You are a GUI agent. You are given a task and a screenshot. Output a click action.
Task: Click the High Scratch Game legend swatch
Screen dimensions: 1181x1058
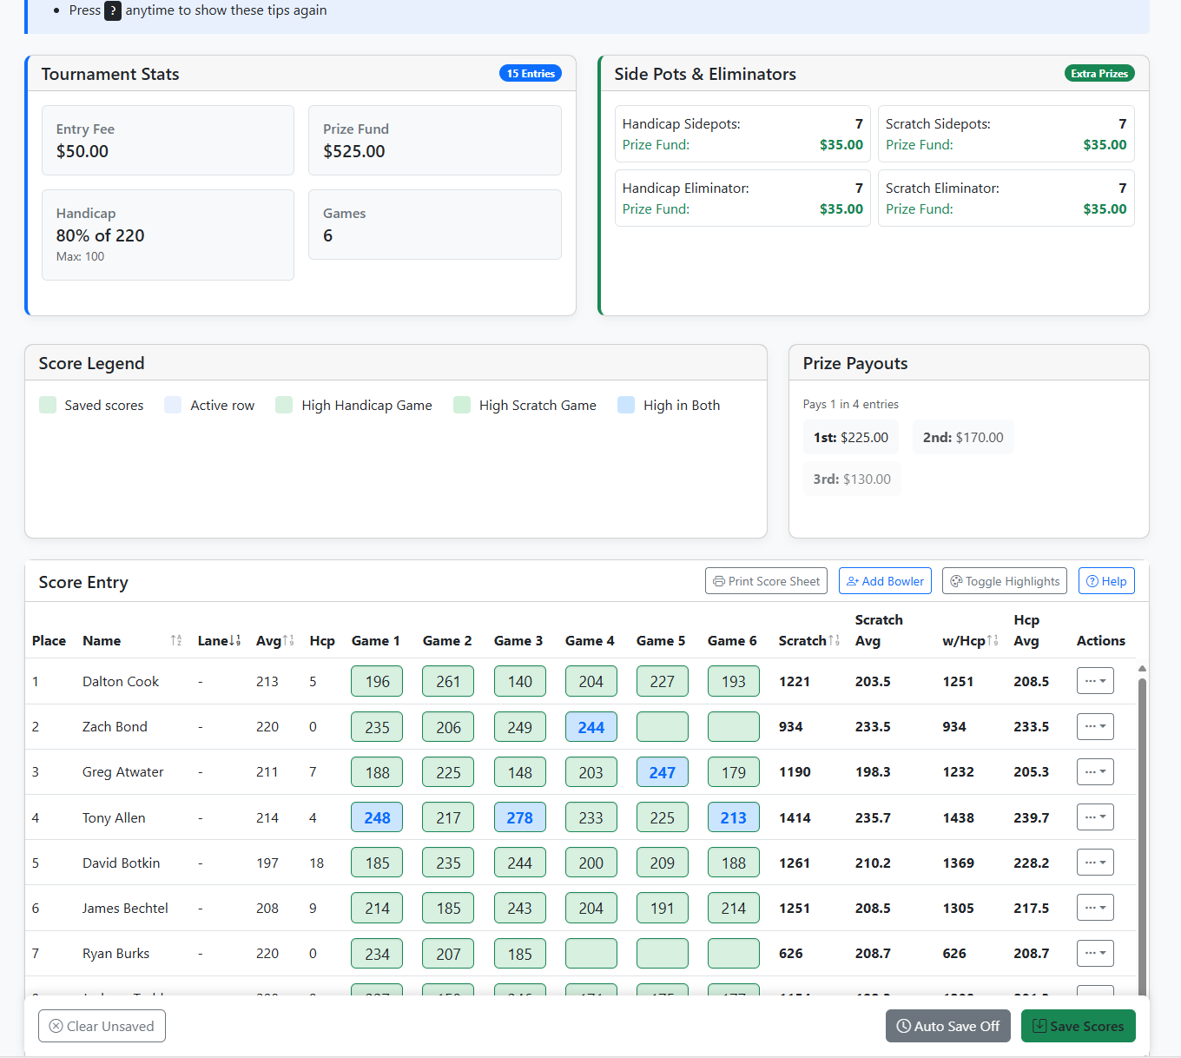click(x=462, y=405)
